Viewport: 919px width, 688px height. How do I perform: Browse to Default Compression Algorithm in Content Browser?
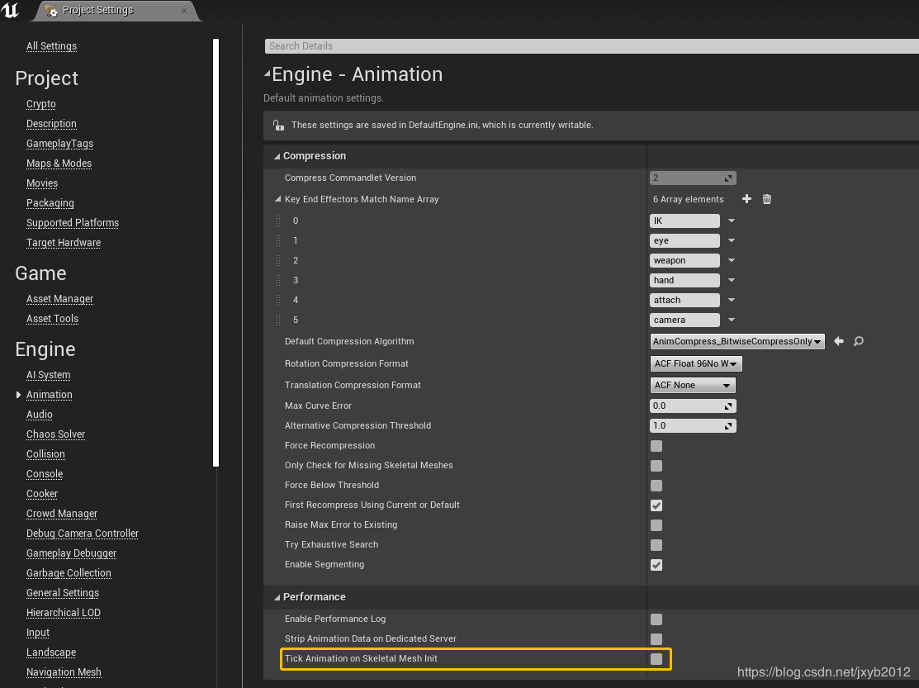(x=859, y=341)
